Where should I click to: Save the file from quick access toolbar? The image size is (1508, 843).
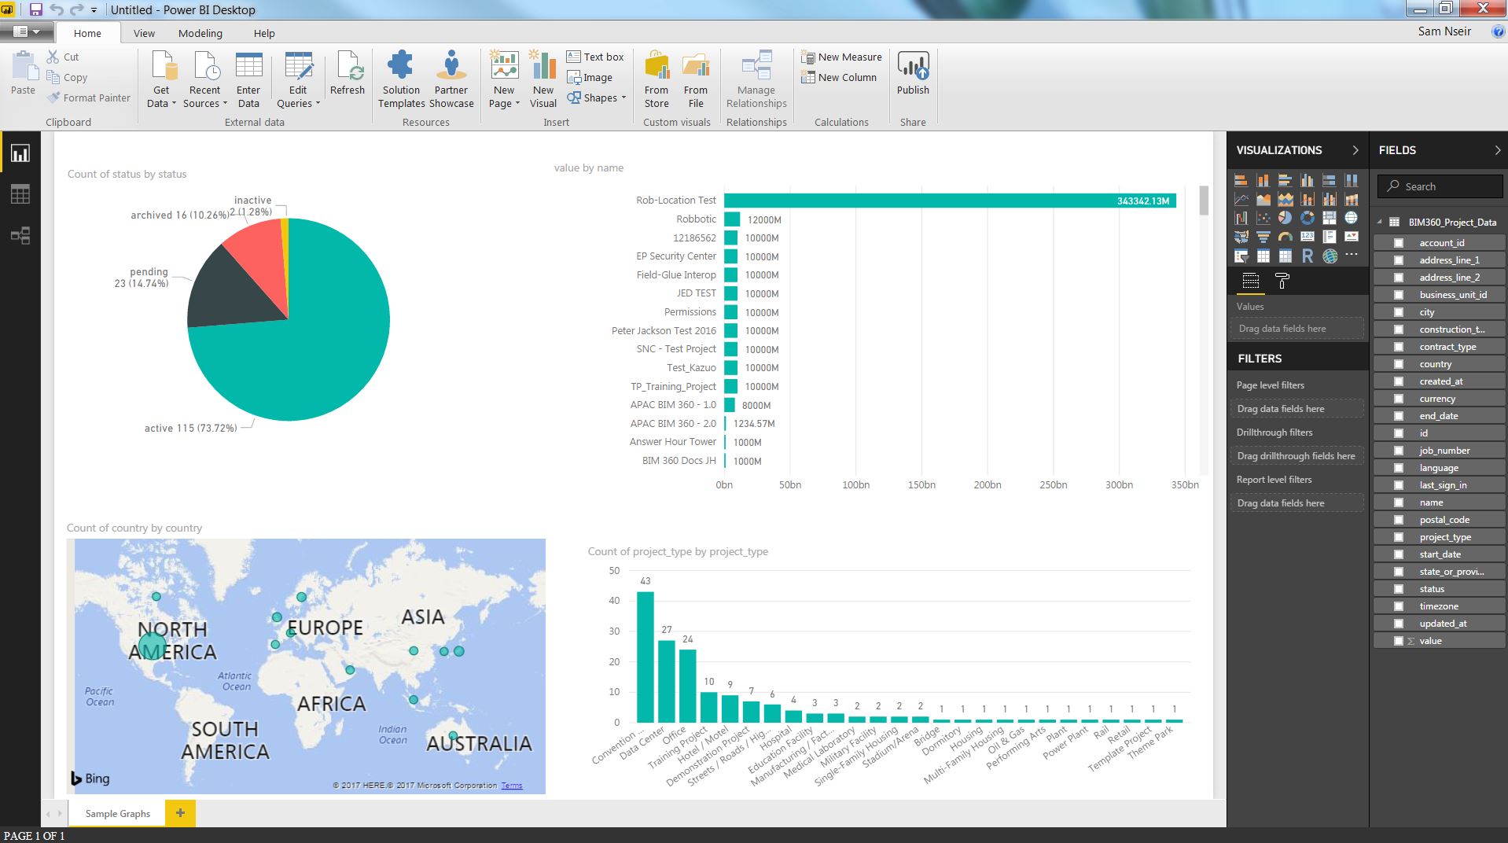[x=36, y=9]
